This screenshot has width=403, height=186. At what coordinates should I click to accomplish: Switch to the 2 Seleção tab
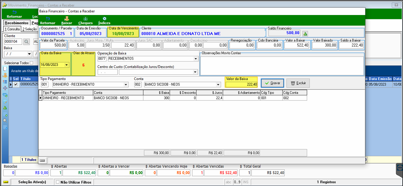click(x=29, y=29)
